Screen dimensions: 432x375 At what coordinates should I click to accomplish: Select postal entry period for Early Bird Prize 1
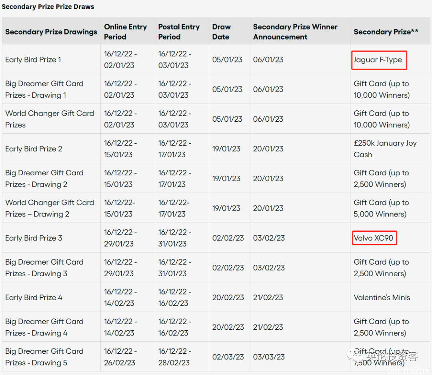[x=175, y=60]
